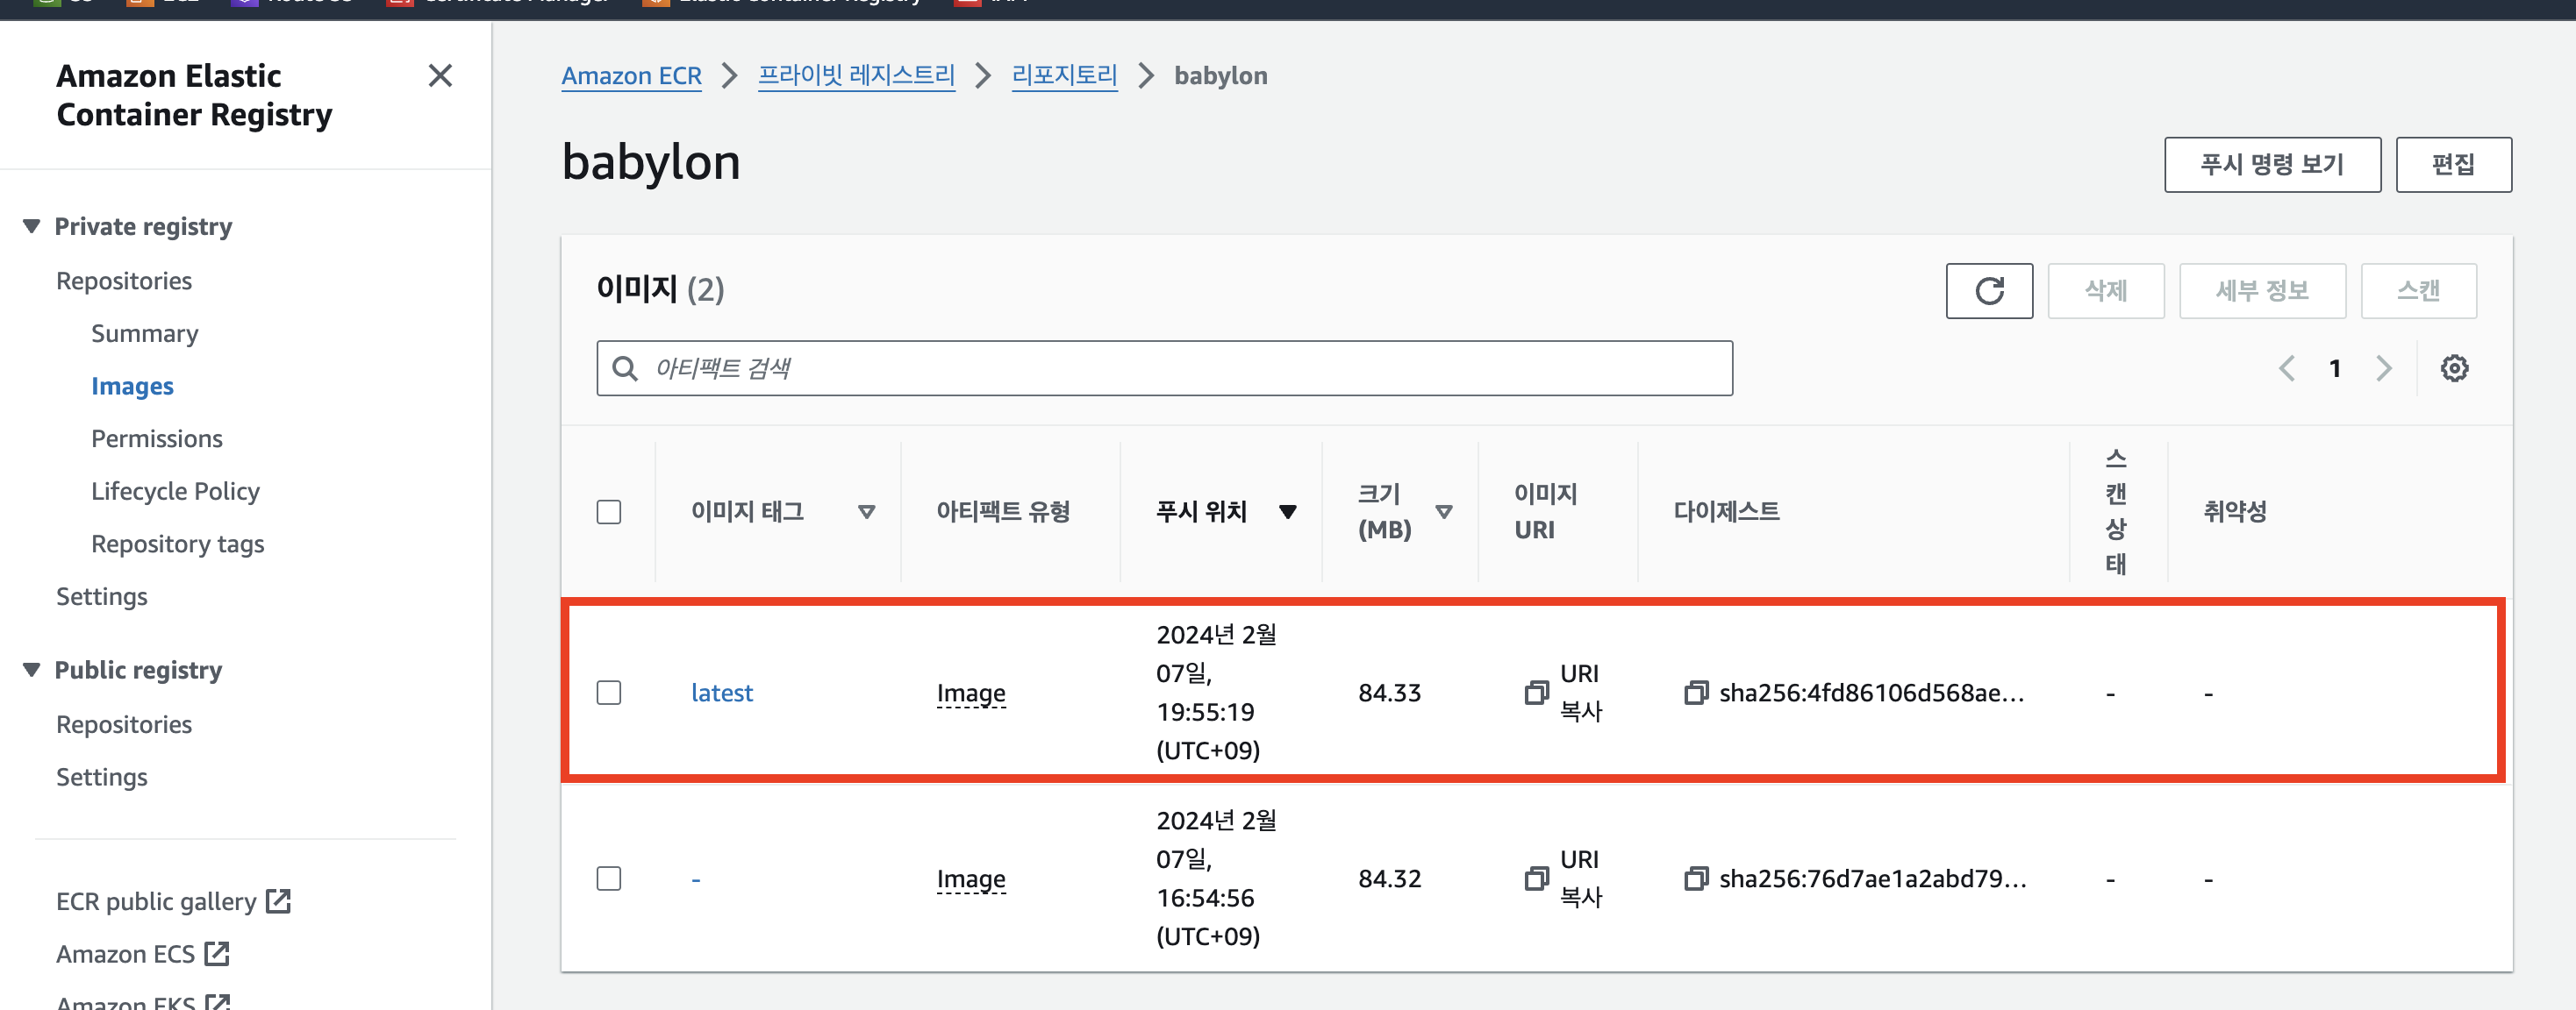Focus the 아티팩트 검색 search field
The width and height of the screenshot is (2576, 1010).
(1164, 368)
